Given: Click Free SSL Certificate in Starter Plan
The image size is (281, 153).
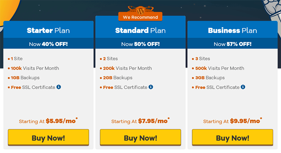Looking at the screenshot, I should 33,87.
